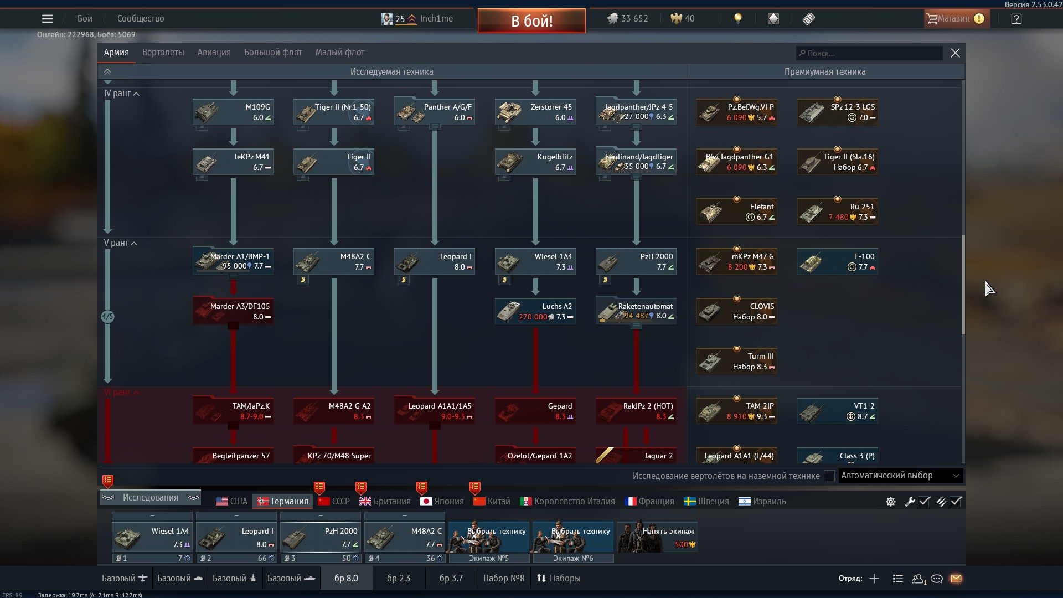Viewport: 1063px width, 598px height.
Task: Click the lightbulb hints icon
Action: pyautogui.click(x=737, y=19)
